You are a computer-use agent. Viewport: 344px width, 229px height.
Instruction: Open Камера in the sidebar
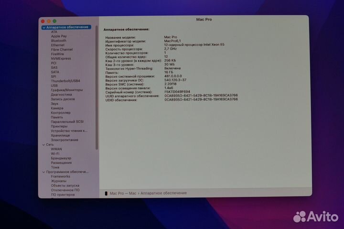pos(57,108)
